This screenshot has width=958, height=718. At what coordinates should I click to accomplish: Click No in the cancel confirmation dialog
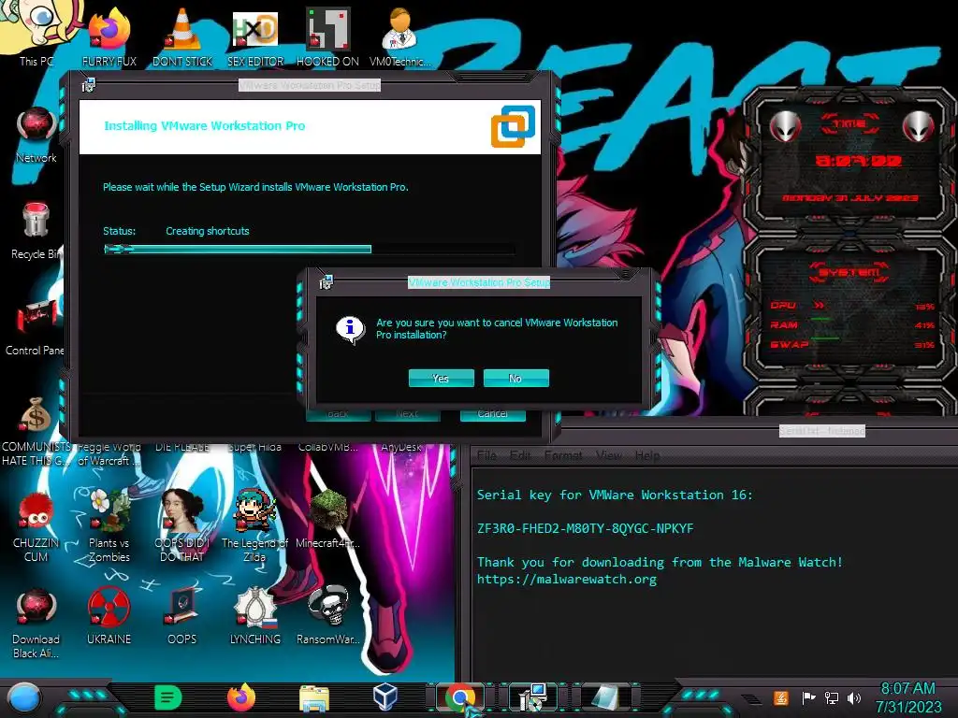click(515, 379)
